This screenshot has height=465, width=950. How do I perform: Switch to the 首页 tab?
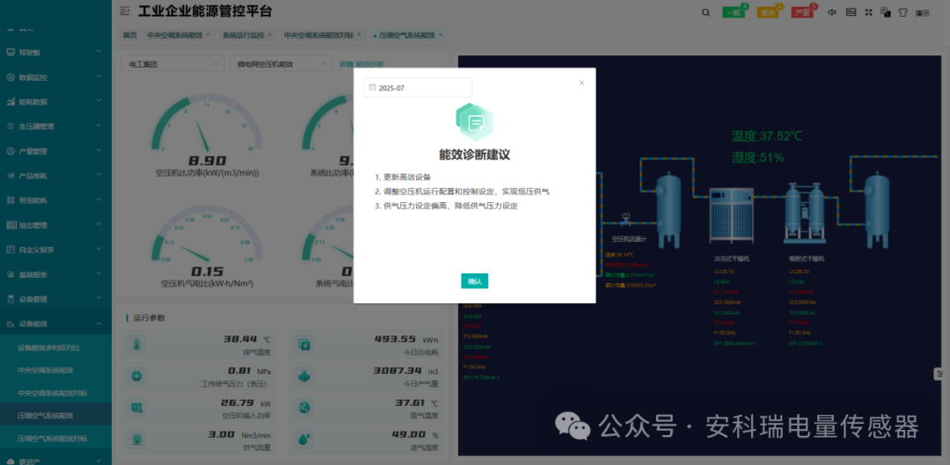tap(129, 35)
